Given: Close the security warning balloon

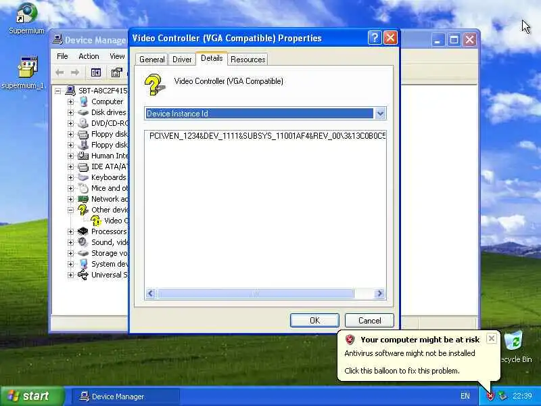Looking at the screenshot, I should 492,338.
